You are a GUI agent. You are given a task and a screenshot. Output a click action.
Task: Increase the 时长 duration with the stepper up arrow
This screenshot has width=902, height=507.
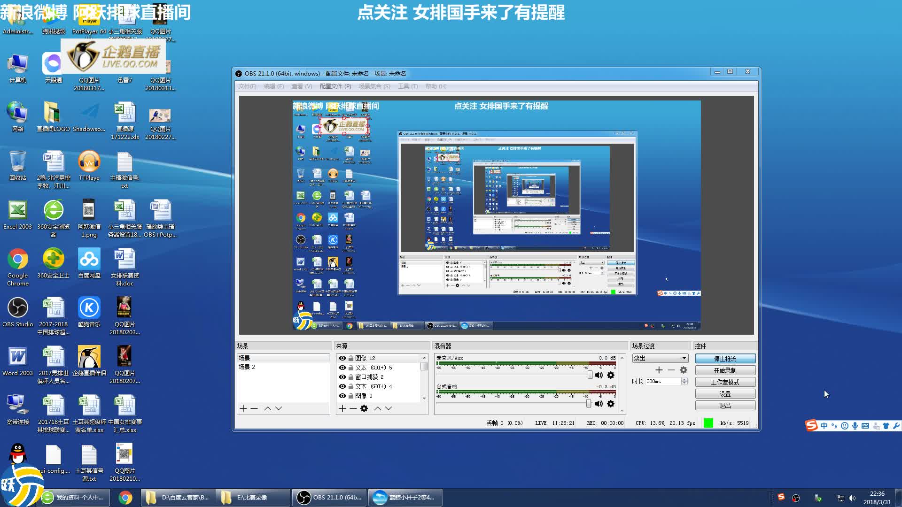click(684, 379)
